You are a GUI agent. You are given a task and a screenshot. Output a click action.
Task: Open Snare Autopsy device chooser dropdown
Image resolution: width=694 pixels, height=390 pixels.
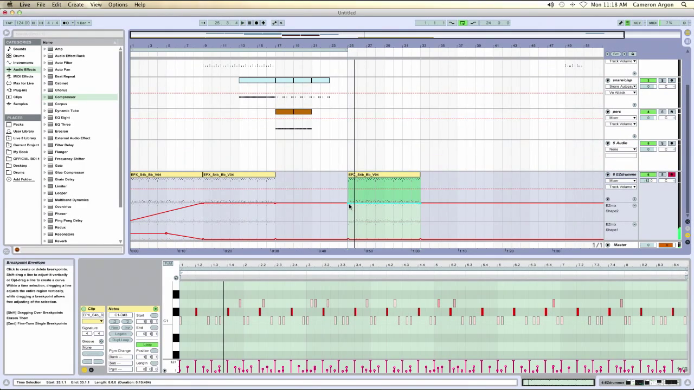pyautogui.click(x=621, y=87)
